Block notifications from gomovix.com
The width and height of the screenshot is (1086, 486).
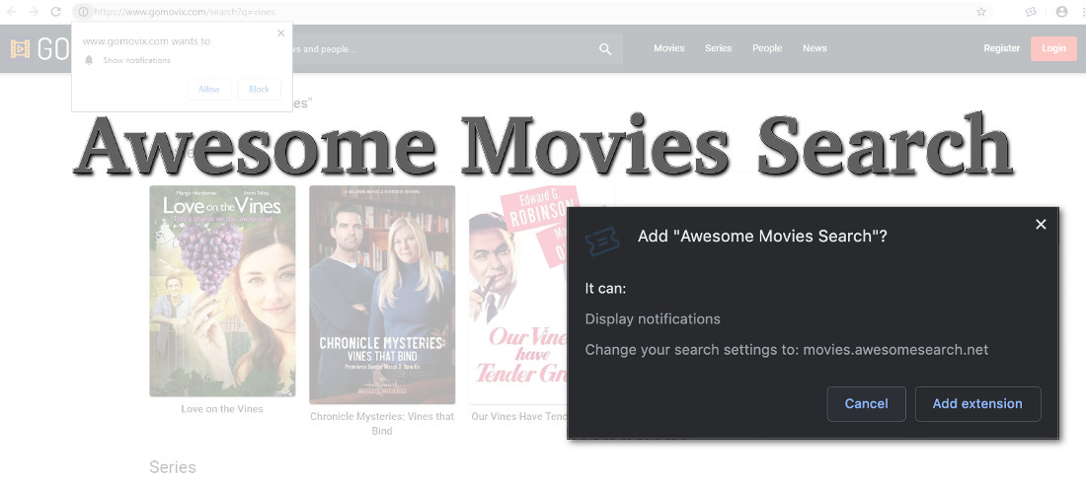click(x=259, y=89)
